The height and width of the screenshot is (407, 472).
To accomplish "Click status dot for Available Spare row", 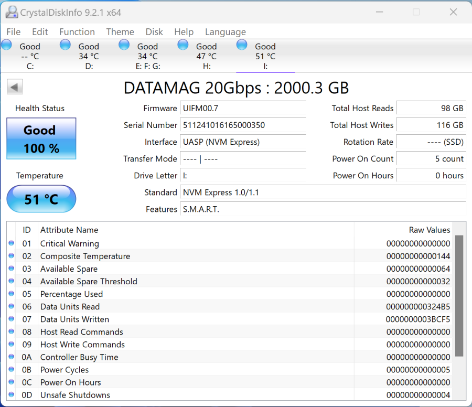I will pyautogui.click(x=12, y=268).
